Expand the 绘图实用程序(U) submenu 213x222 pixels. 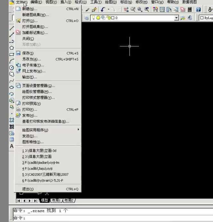pos(48,130)
